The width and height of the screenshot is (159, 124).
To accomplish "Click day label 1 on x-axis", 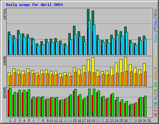I will 10,121.
